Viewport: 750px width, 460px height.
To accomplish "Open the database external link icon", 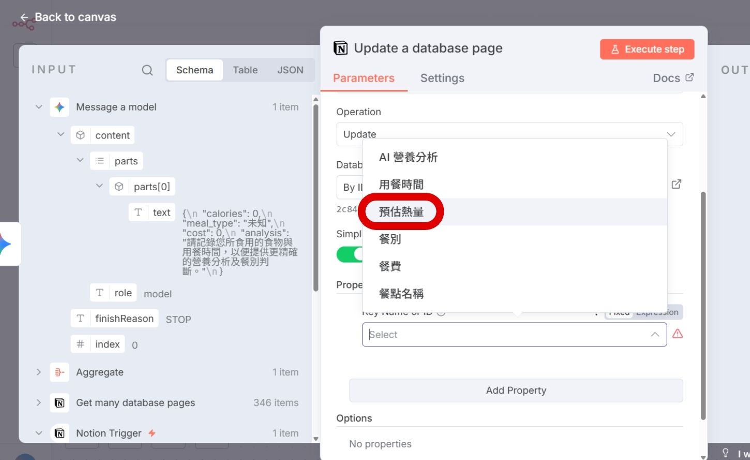I will [x=677, y=184].
